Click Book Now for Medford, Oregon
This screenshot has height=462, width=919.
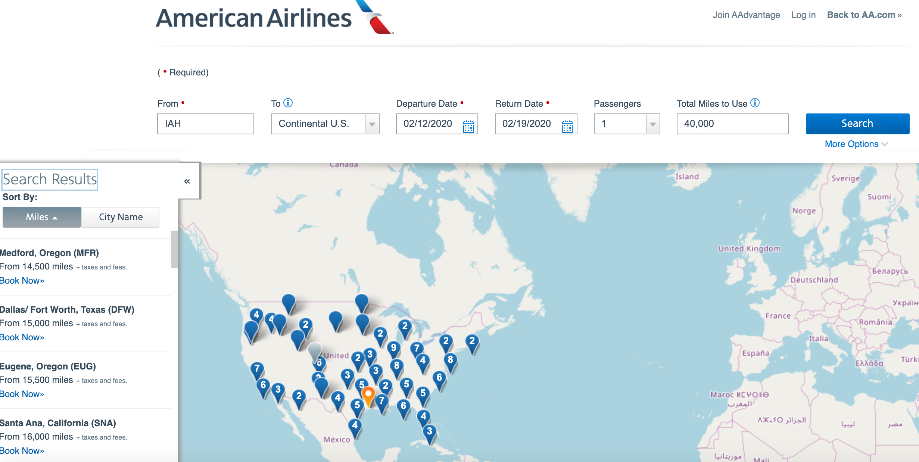click(x=22, y=281)
